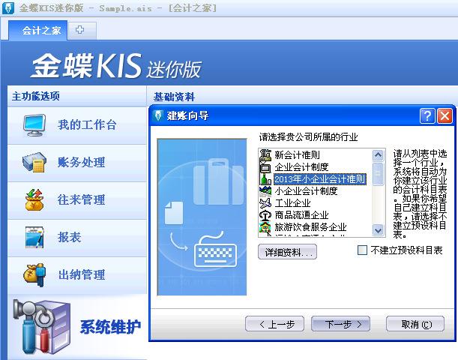The height and width of the screenshot is (360, 458).
Task: Click the 我的工作台 monitor icon
Action: [x=34, y=125]
